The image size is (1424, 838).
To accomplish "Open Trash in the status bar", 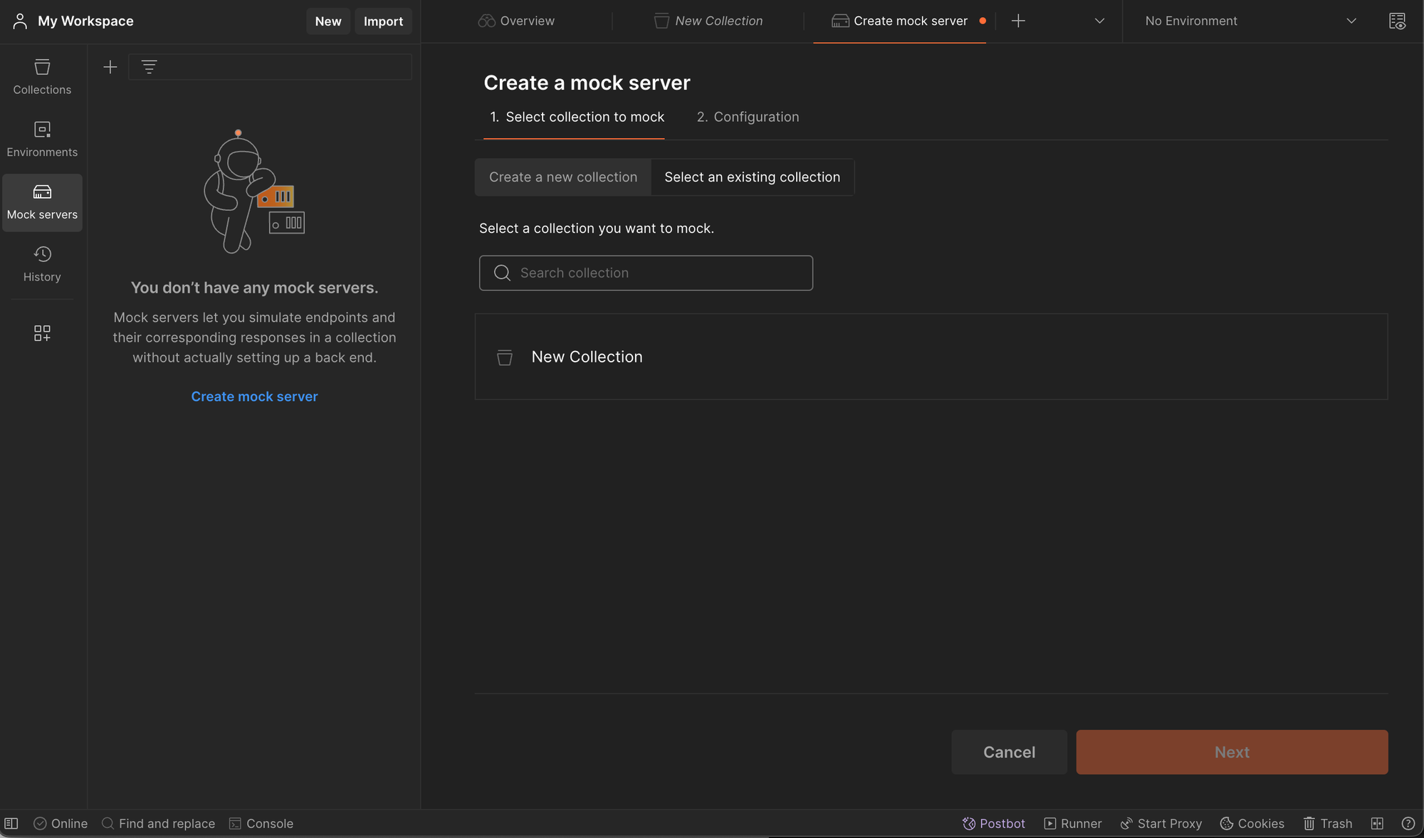I will [1327, 824].
